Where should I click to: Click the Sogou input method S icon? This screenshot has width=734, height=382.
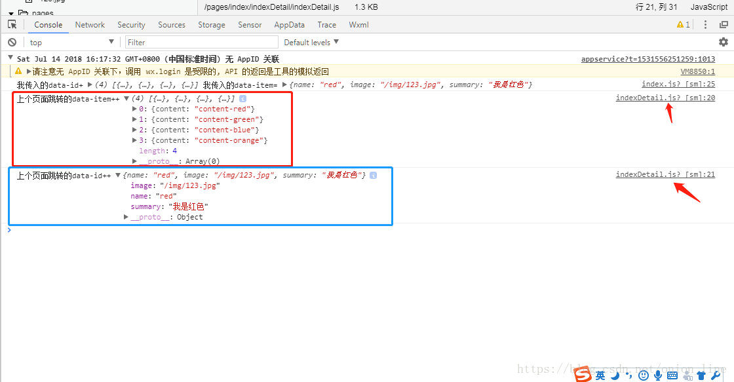pos(583,375)
